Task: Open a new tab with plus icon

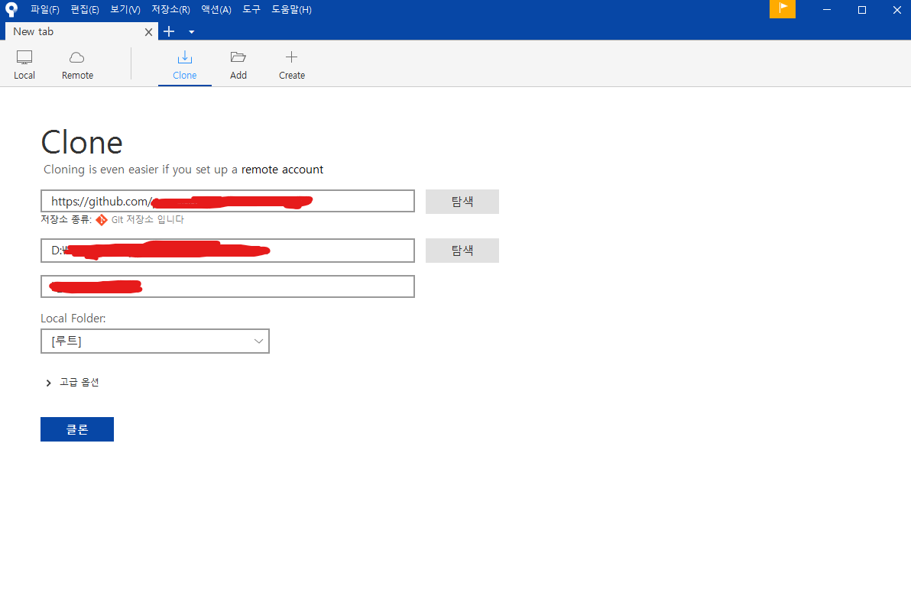Action: [x=169, y=31]
